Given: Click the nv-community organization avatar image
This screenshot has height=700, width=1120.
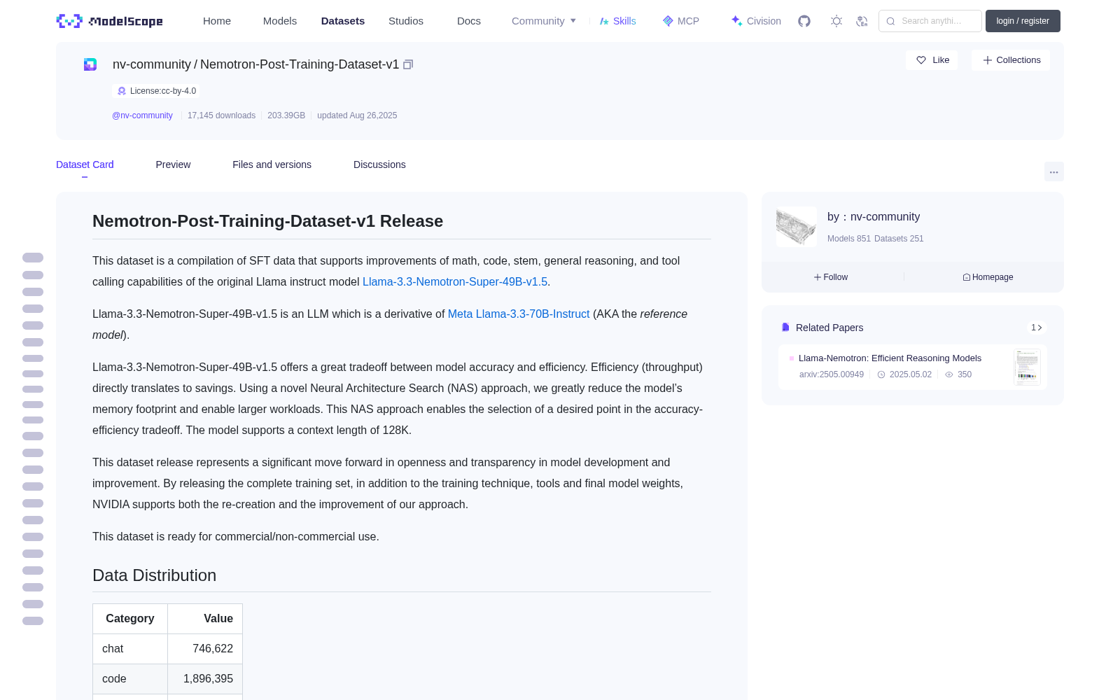Looking at the screenshot, I should coord(797,226).
